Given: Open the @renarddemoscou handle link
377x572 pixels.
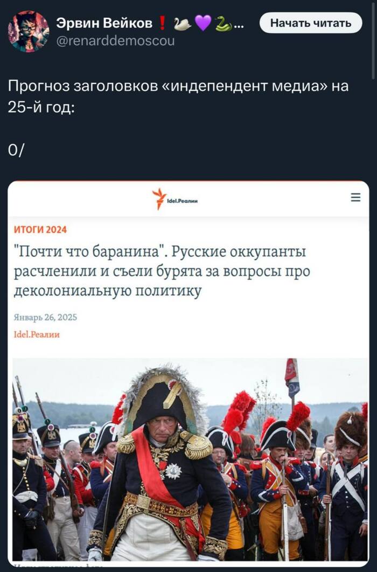Looking at the screenshot, I should click(115, 41).
